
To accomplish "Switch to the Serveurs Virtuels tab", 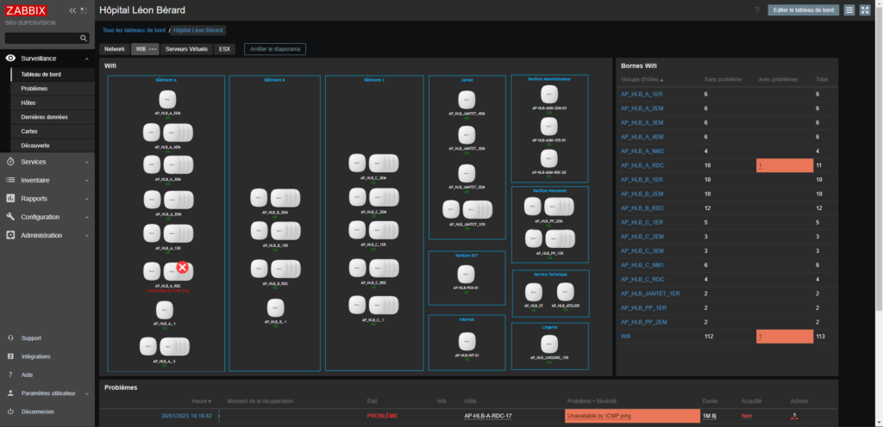I will click(186, 49).
